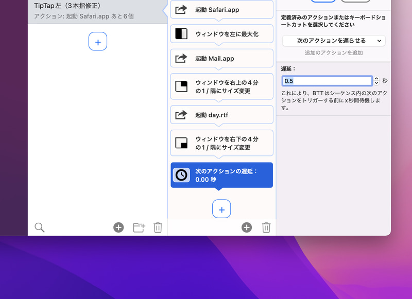This screenshot has width=412, height=299.
Task: Open the 次のアクションを遅らせる dropdown
Action: point(334,41)
